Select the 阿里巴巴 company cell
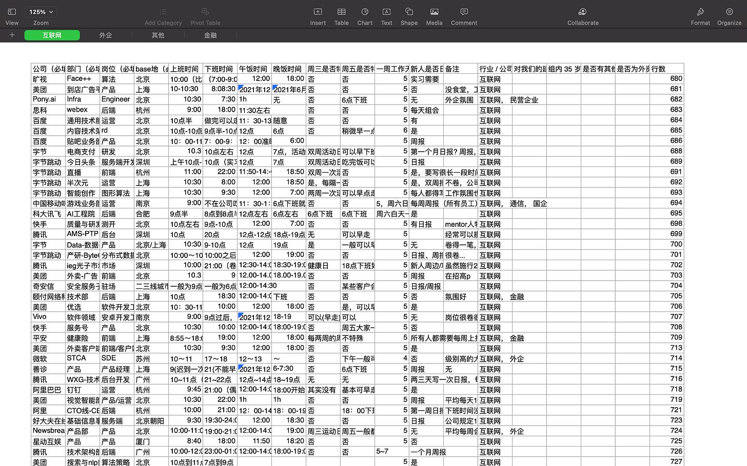Image resolution: width=747 pixels, height=466 pixels. [48, 390]
